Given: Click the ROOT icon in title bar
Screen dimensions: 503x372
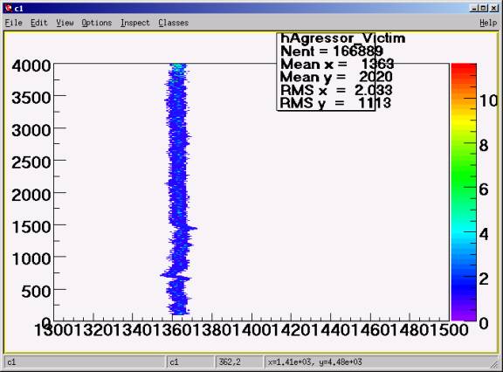Looking at the screenshot, I should (x=9, y=8).
